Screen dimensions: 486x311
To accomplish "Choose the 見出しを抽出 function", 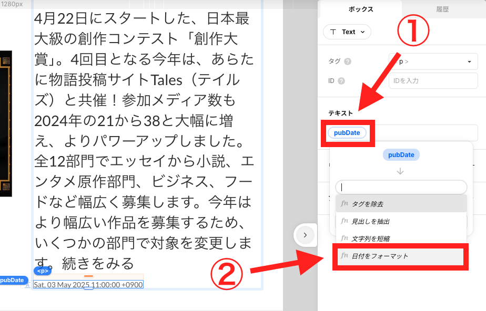I will coord(401,221).
